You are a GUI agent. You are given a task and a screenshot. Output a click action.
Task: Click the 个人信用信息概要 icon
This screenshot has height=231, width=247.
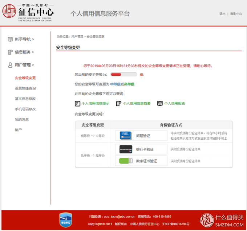point(119,104)
